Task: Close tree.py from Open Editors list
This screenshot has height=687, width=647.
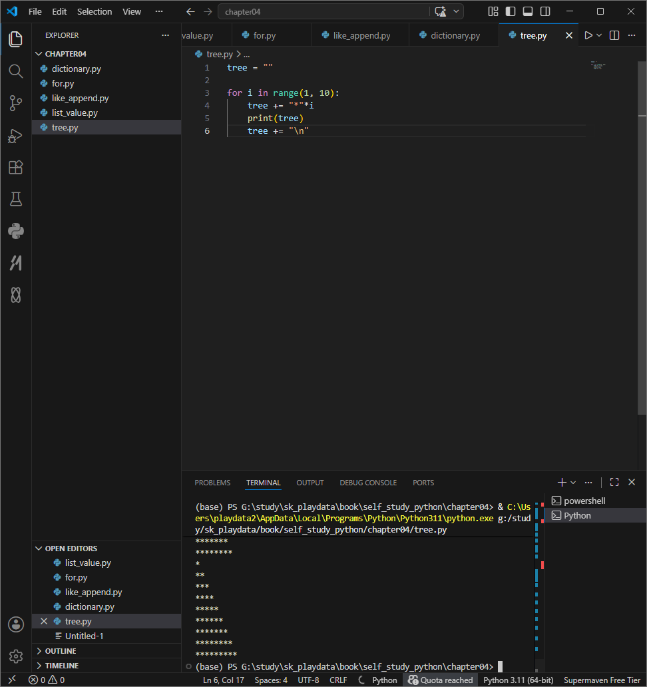Action: [x=44, y=621]
